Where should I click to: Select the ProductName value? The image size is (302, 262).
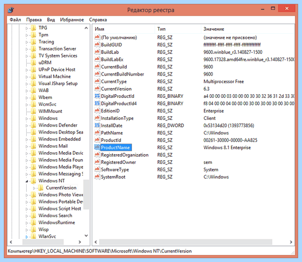tap(115, 148)
